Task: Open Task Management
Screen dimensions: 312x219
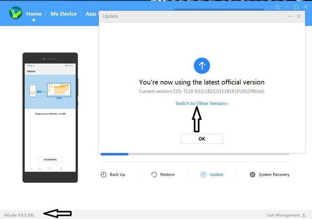Action: [283, 215]
